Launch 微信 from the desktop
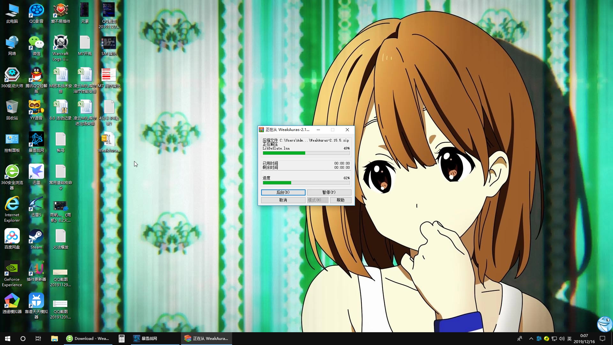This screenshot has width=613, height=345. tap(36, 46)
